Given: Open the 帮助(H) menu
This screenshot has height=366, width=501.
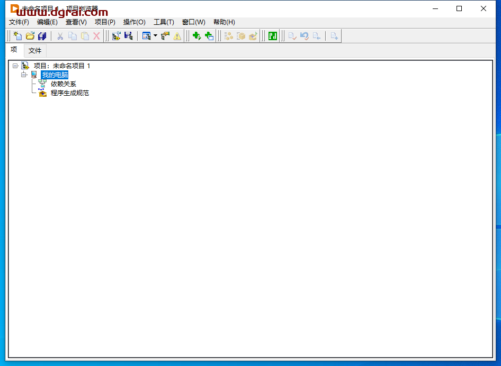Looking at the screenshot, I should (224, 22).
